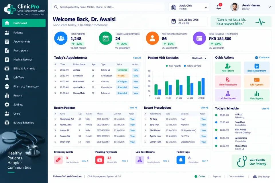Click the Pending Payments wallet icon

tap(100, 160)
